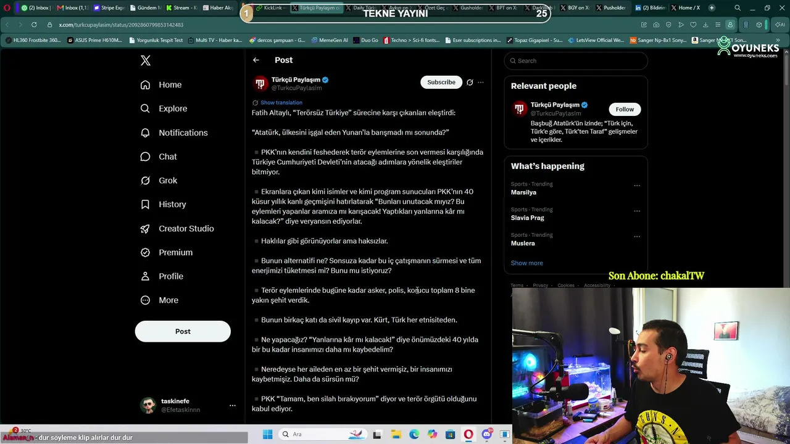Open Task View on the taskbar

click(x=377, y=434)
